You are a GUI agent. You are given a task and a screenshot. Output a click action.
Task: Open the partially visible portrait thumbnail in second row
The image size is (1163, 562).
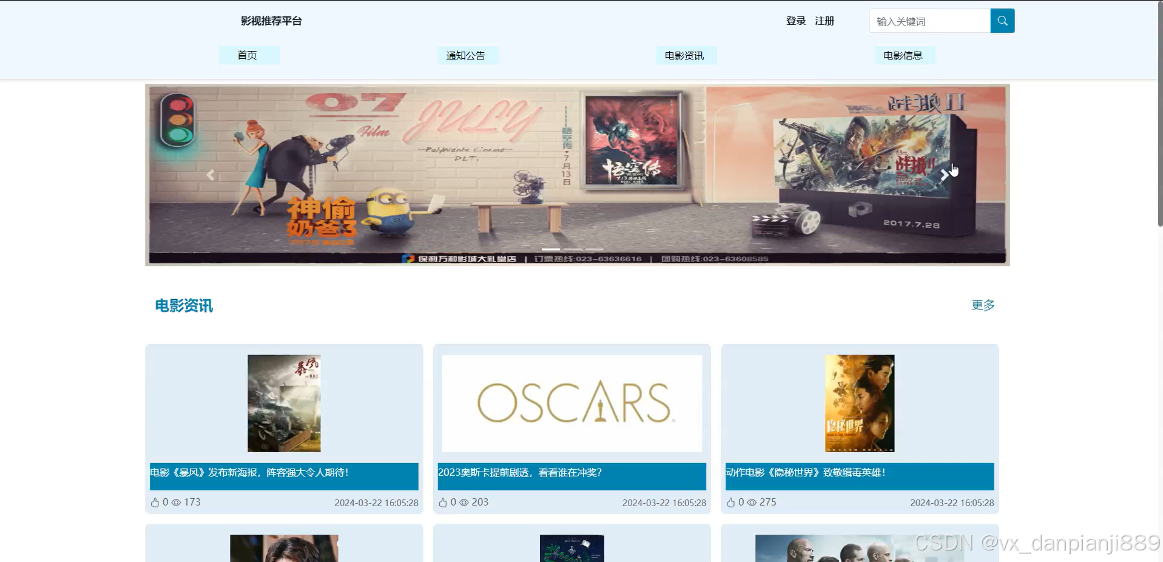(284, 548)
